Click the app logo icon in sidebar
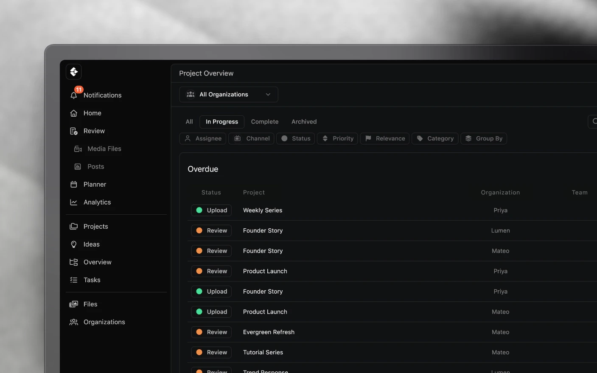Viewport: 597px width, 373px height. 74,72
